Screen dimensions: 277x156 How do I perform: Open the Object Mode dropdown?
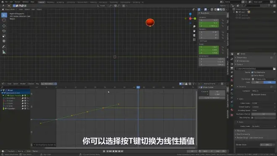pyautogui.click(x=9, y=9)
